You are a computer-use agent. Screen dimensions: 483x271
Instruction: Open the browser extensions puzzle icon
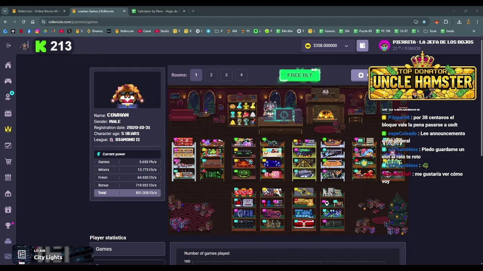point(446,22)
